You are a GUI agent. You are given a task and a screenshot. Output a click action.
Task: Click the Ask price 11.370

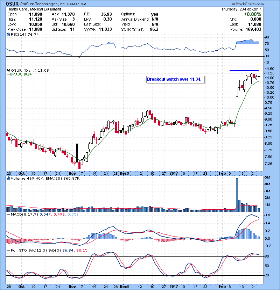click(68, 14)
